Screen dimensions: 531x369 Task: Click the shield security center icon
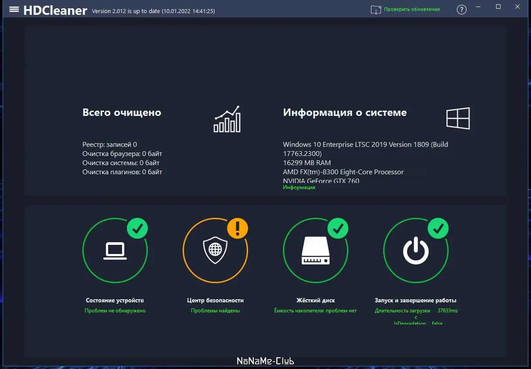point(215,250)
